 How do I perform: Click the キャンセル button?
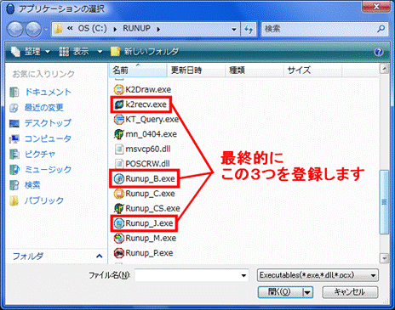tap(350, 292)
